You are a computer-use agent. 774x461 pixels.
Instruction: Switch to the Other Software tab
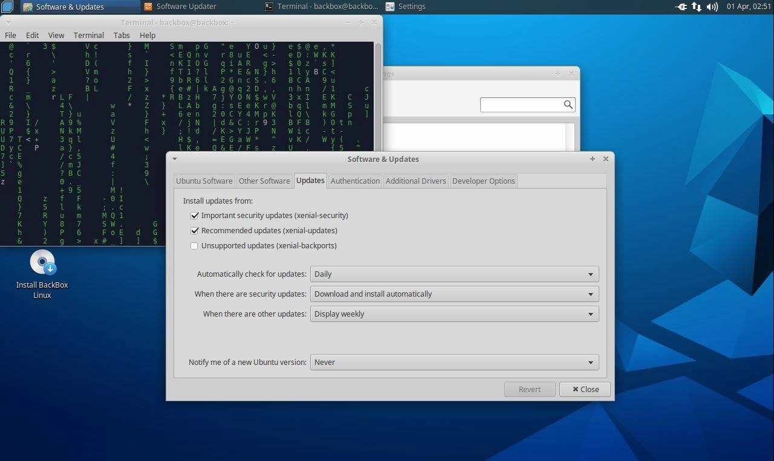click(264, 181)
